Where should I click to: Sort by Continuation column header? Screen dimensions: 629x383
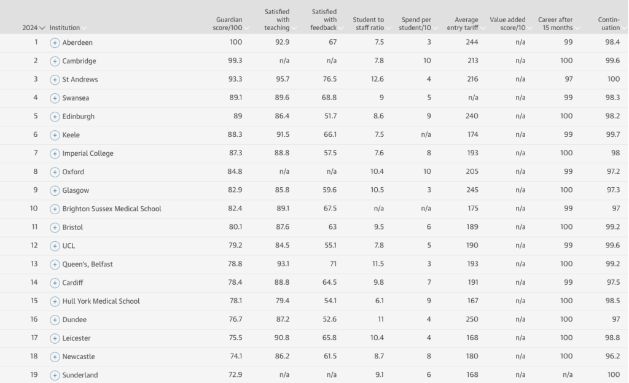(609, 24)
